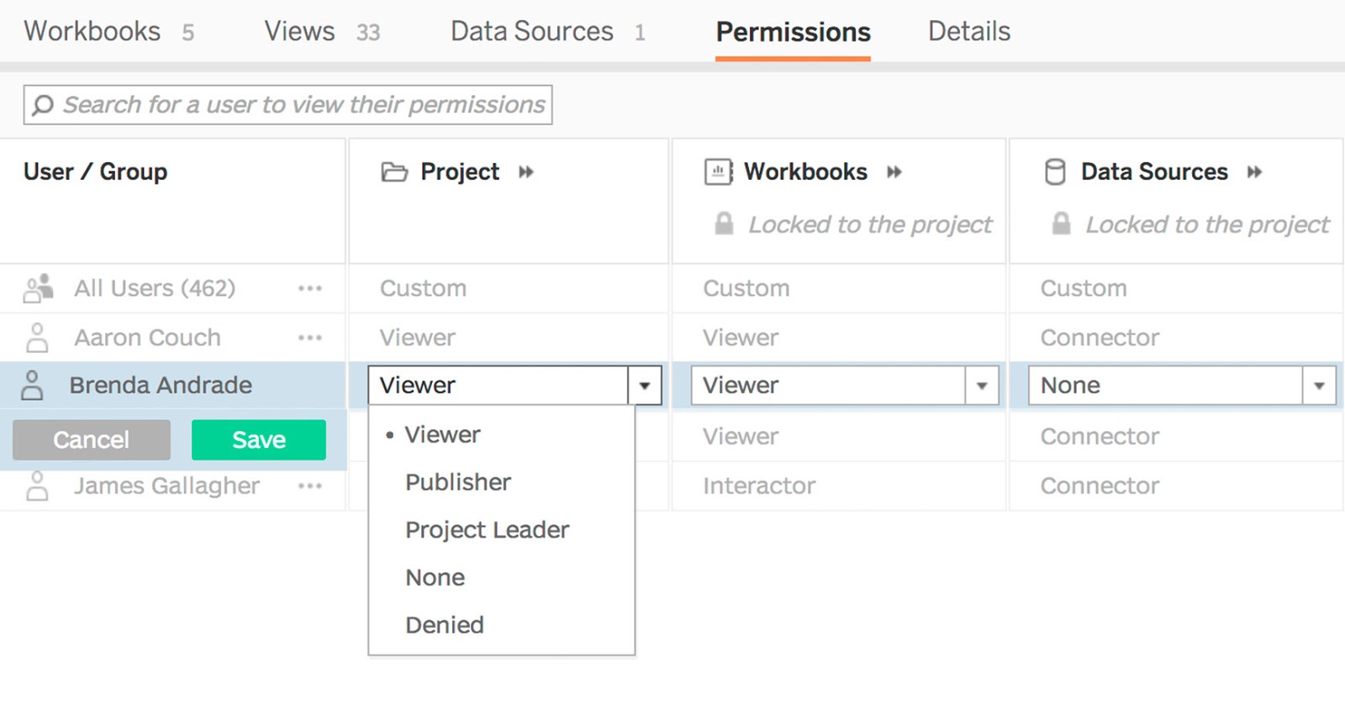Screen dimensions: 1345x726
Task: Select Project Leader from the dropdown list
Action: 486,529
